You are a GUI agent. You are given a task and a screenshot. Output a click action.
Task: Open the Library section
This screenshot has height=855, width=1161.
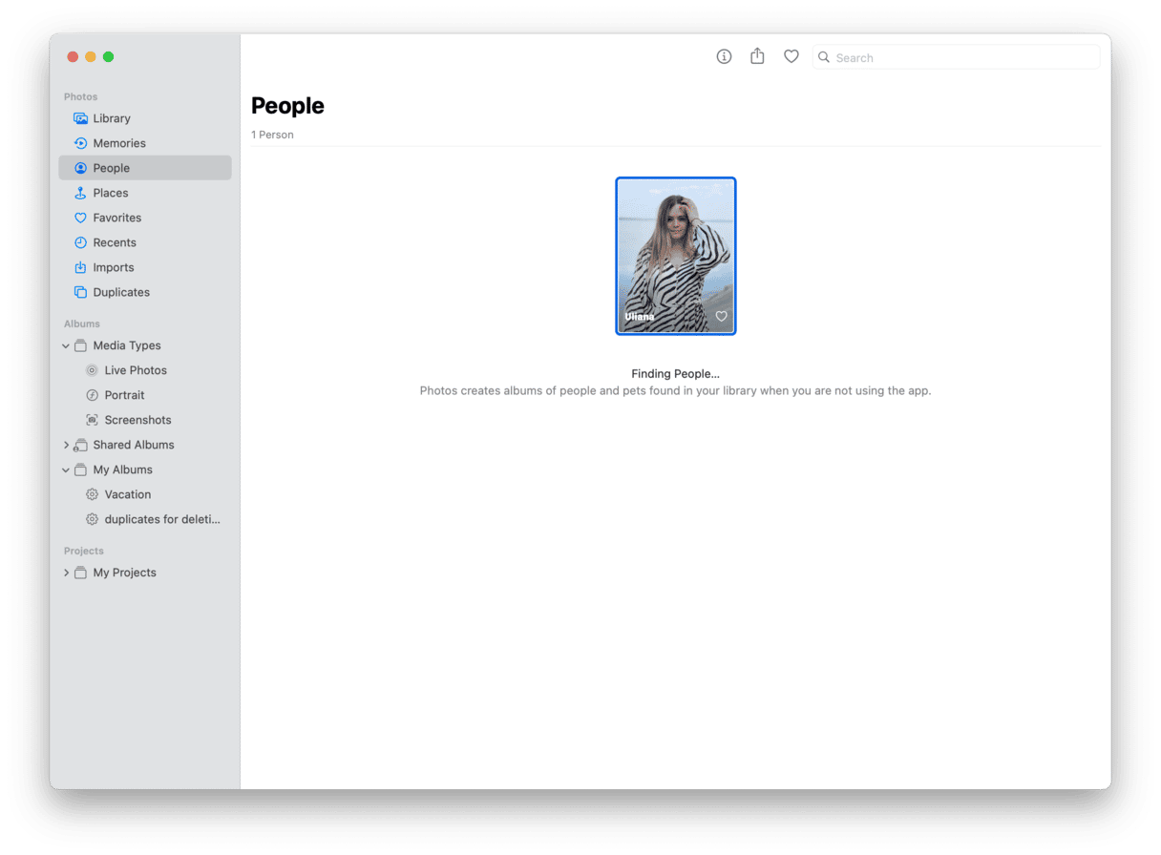(x=112, y=118)
